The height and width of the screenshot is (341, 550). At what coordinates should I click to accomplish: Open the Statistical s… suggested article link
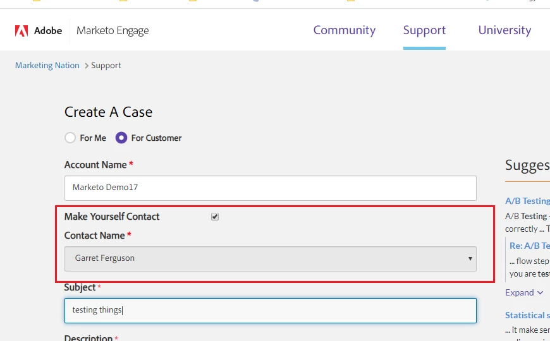pos(527,315)
